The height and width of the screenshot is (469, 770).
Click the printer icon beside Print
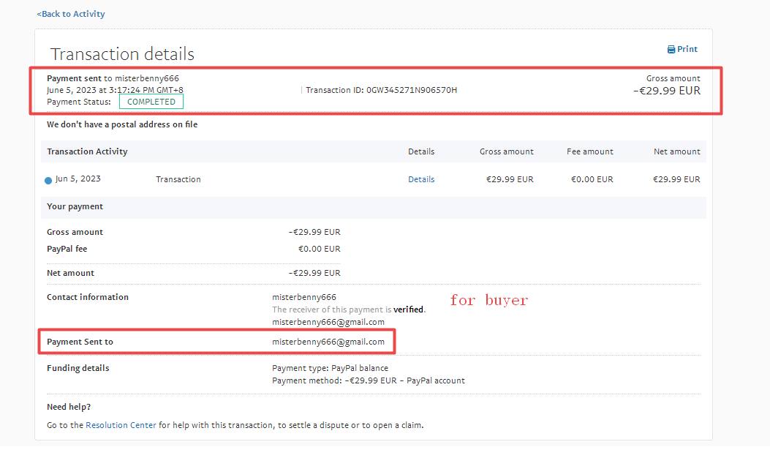(671, 50)
